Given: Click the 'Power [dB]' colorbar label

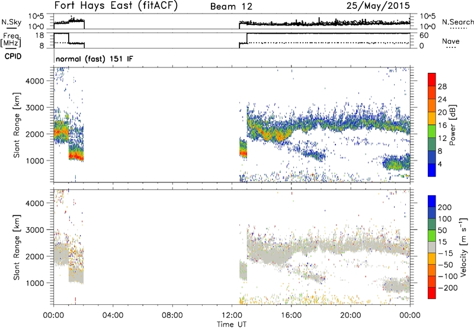Looking at the screenshot, I should 452,125.
